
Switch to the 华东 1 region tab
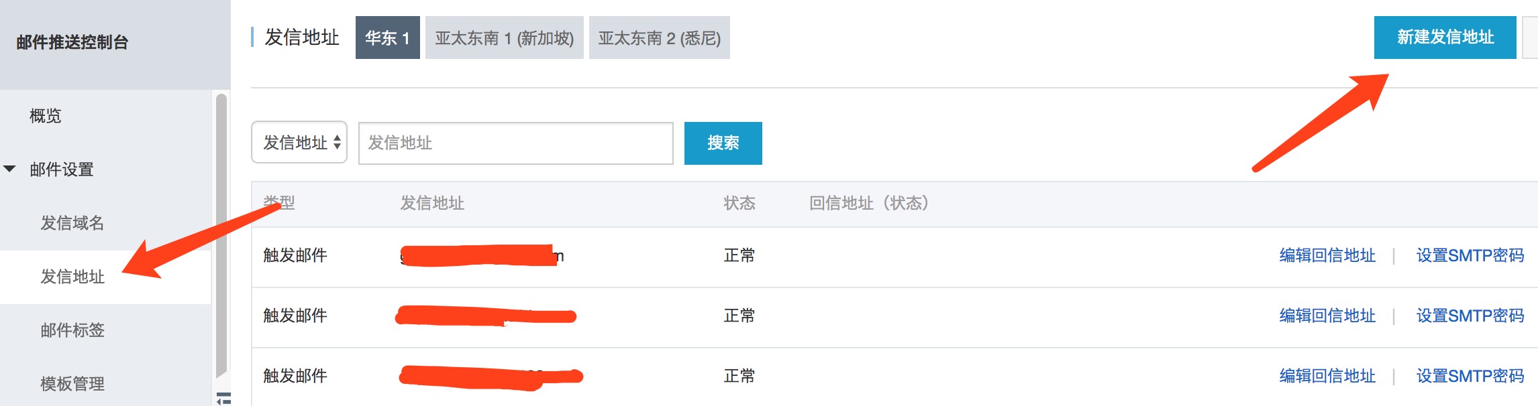[386, 38]
